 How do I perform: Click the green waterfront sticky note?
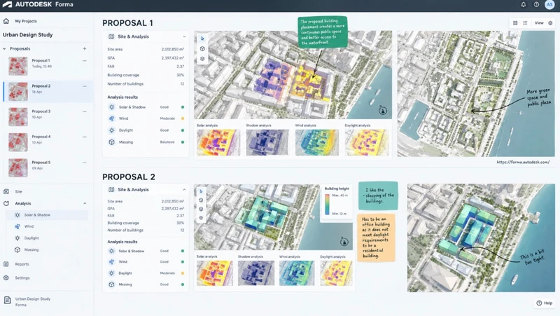[x=322, y=32]
